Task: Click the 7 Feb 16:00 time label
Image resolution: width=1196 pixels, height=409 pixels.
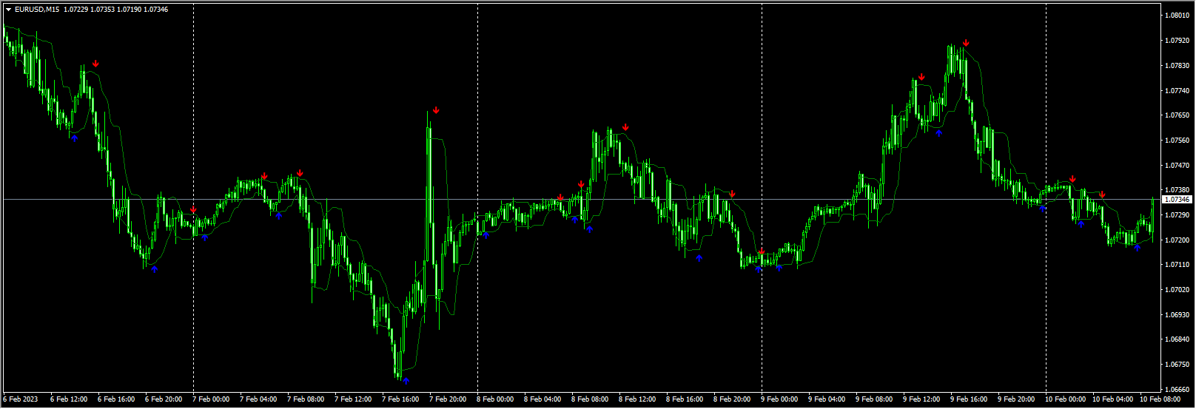Action: [400, 399]
